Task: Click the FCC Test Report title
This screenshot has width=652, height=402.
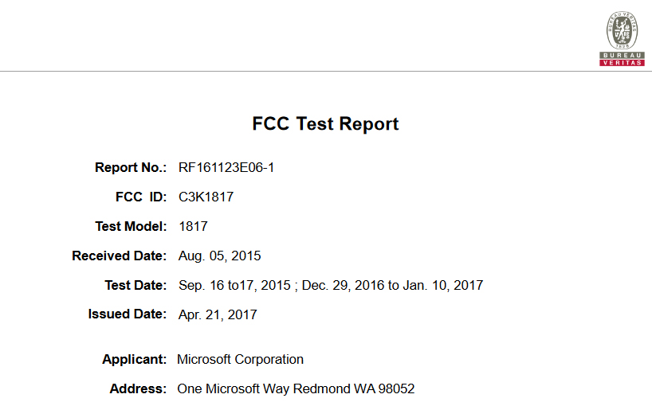Action: click(x=325, y=123)
